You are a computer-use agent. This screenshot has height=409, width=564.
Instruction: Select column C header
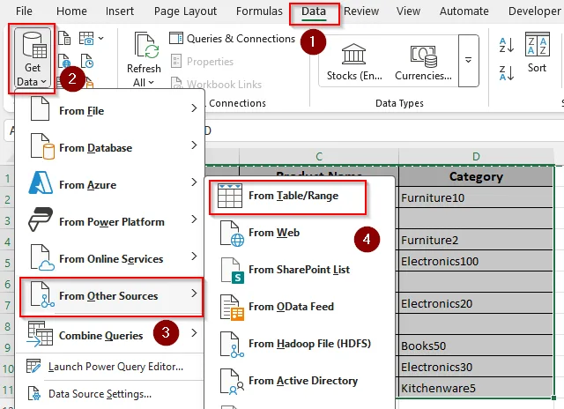tap(319, 157)
